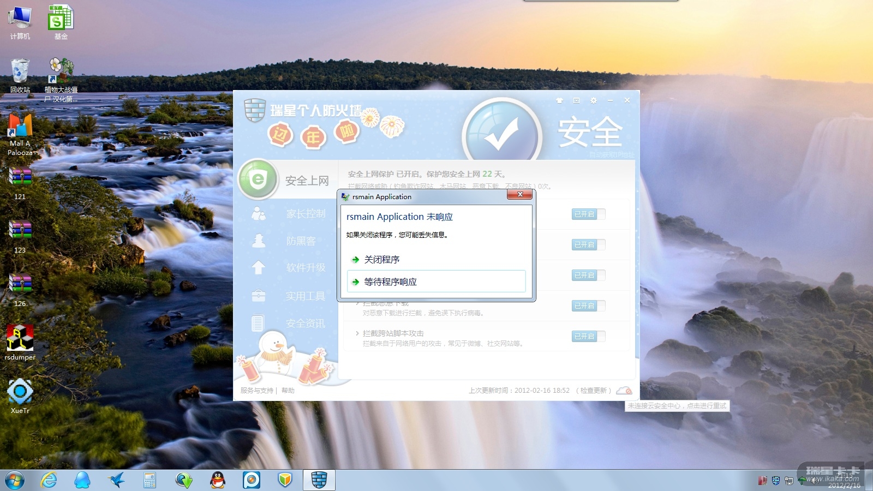Click the 防黑客 sidebar icon
Screen dimensions: 873x491
(x=259, y=241)
